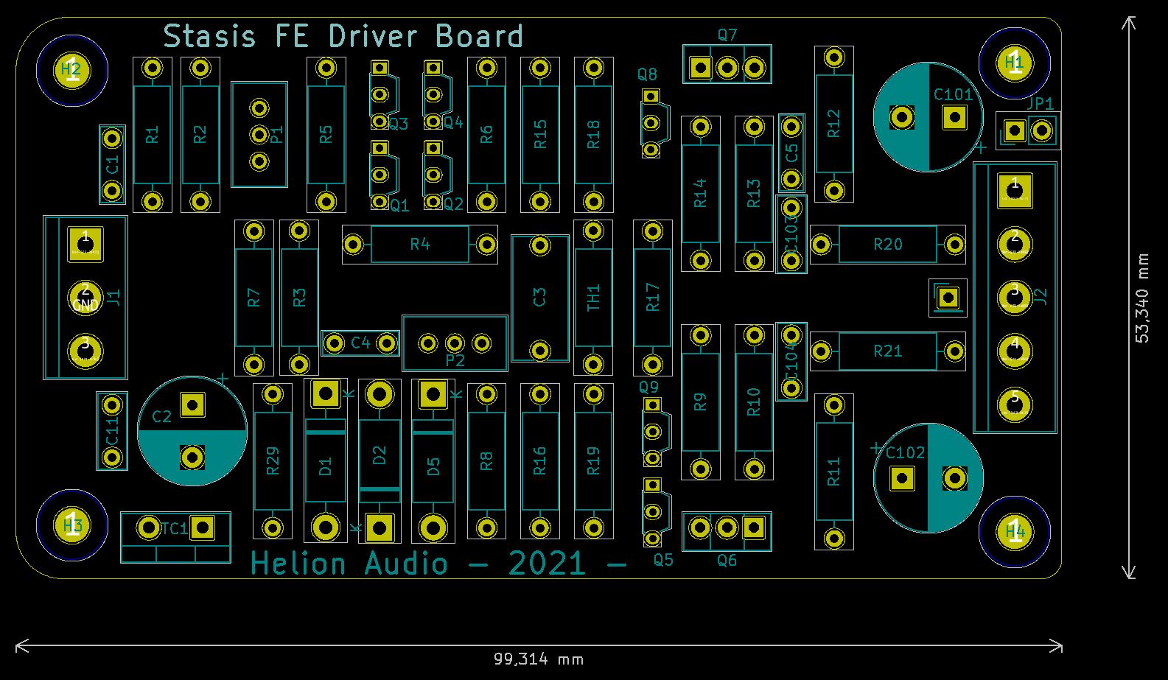This screenshot has width=1168, height=680.
Task: Select the 53,340 mm height dimension
Action: tap(1142, 298)
